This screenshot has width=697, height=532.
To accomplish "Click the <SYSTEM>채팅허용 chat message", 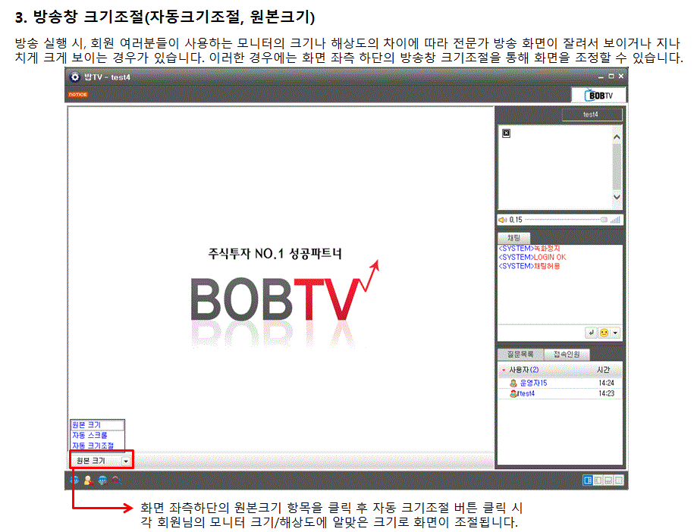I will coord(529,266).
